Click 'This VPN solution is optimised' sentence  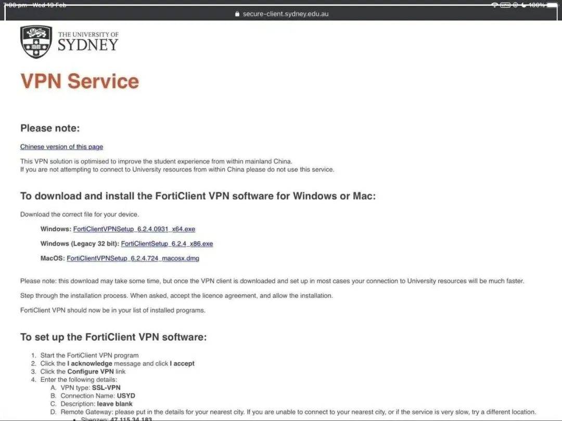coord(156,162)
